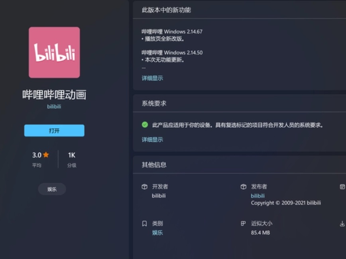
Task: Click the orange star rating icon
Action: [x=46, y=155]
